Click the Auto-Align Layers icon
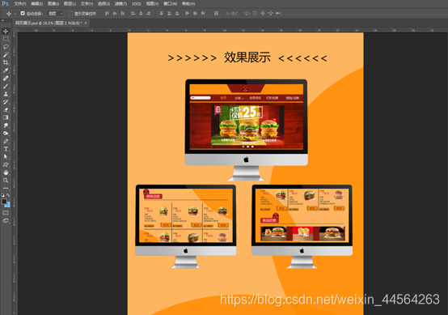The width and height of the screenshot is (448, 315). click(x=216, y=14)
